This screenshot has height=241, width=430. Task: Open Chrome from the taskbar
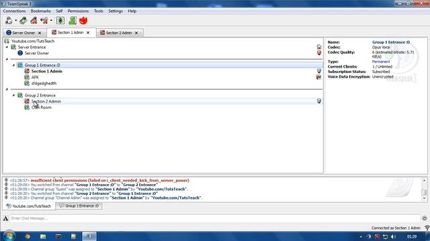[28, 236]
